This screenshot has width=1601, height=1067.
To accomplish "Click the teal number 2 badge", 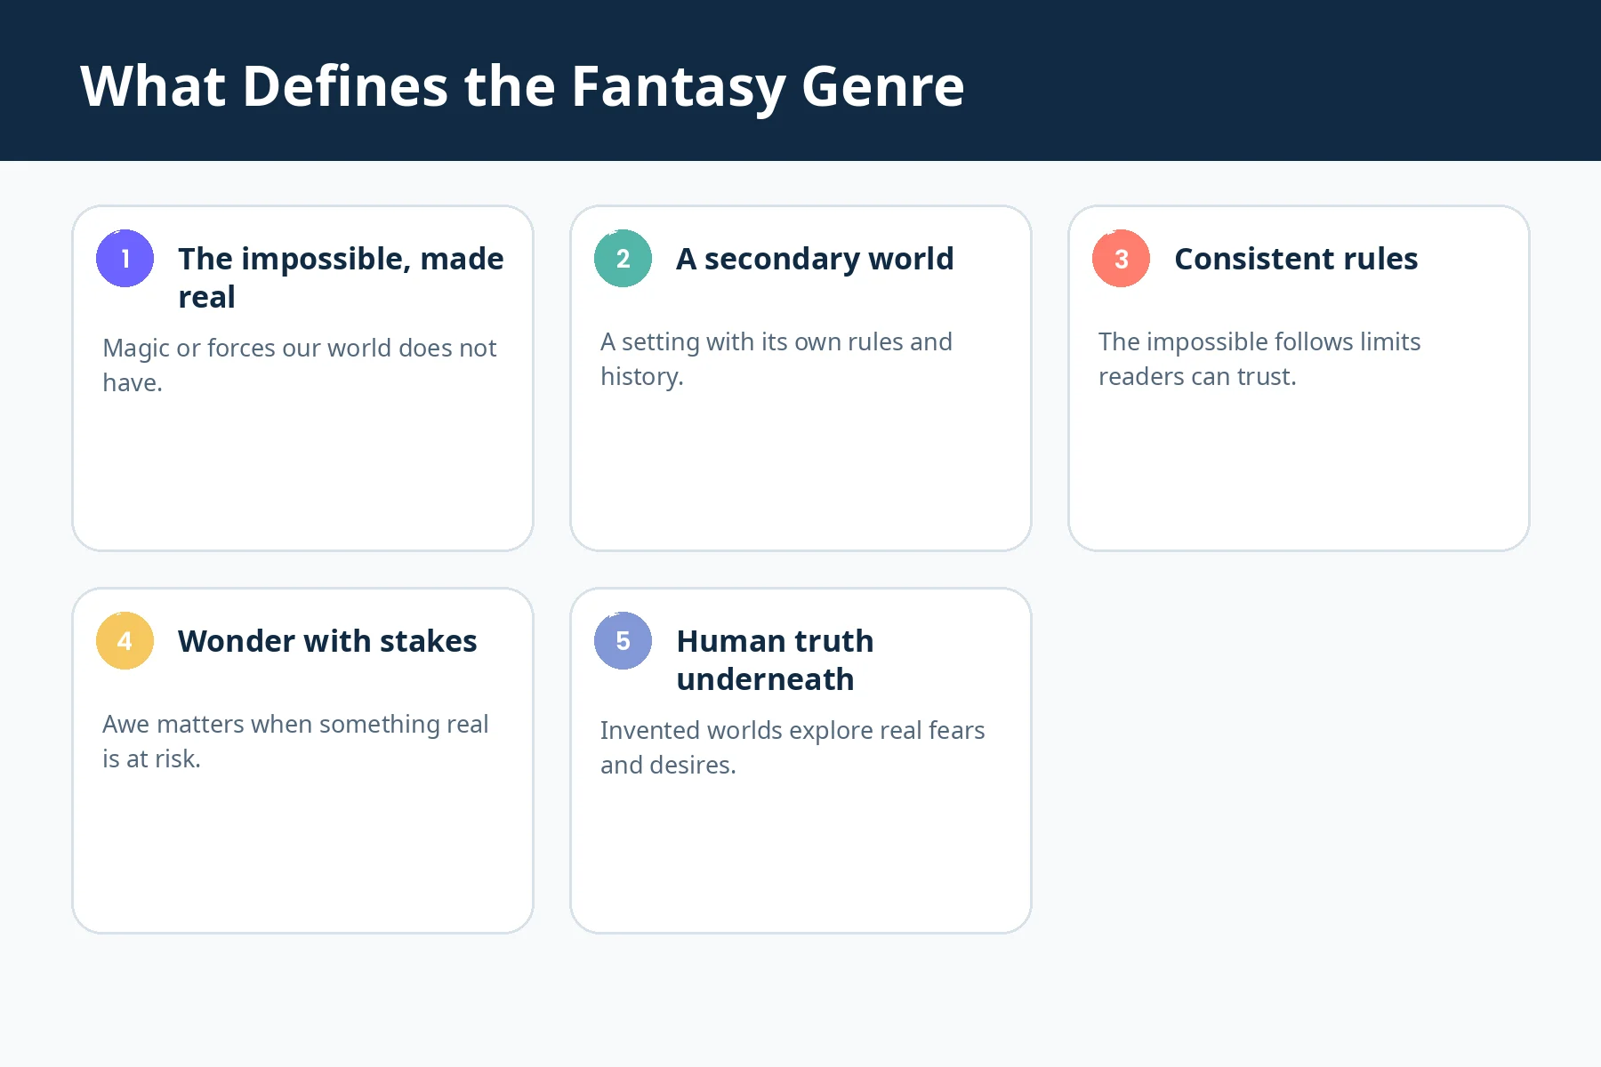I will coord(623,258).
